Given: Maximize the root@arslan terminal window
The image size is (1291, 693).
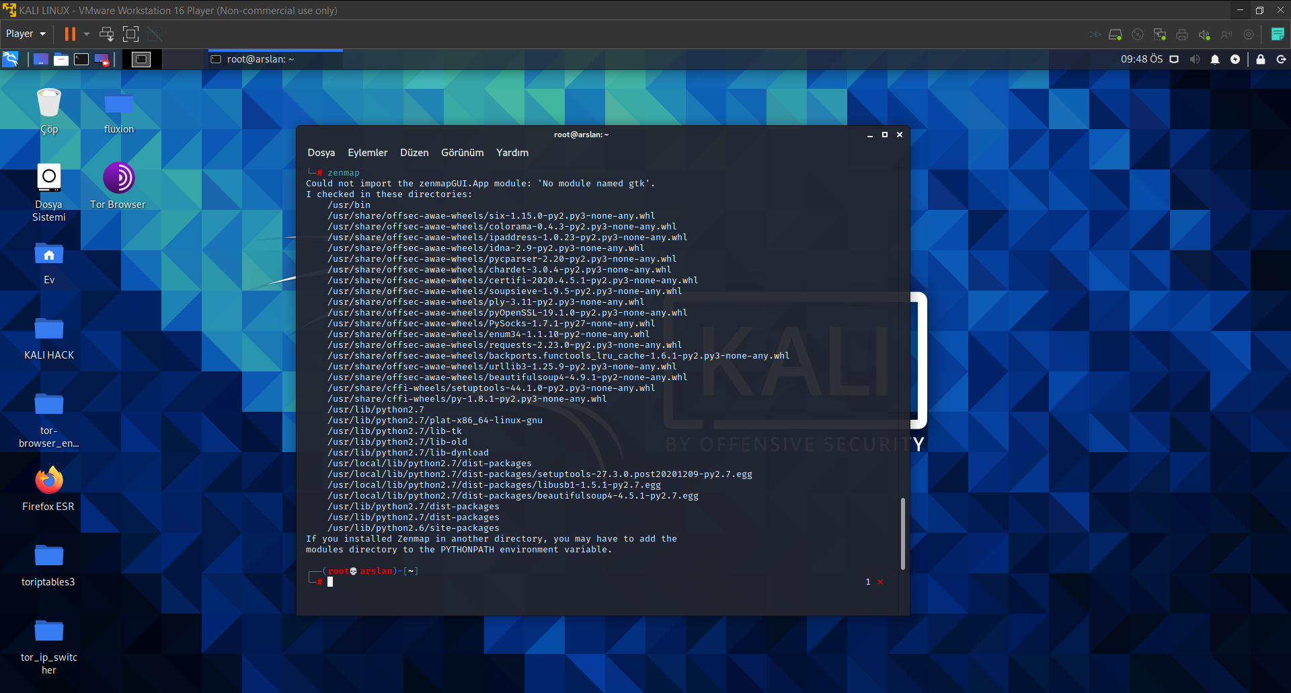Looking at the screenshot, I should pos(885,135).
